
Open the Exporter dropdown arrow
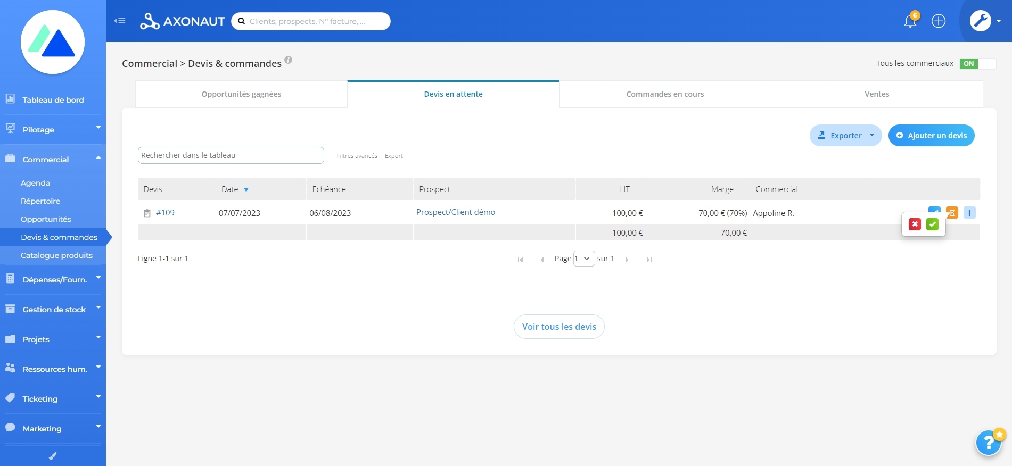pyautogui.click(x=872, y=136)
